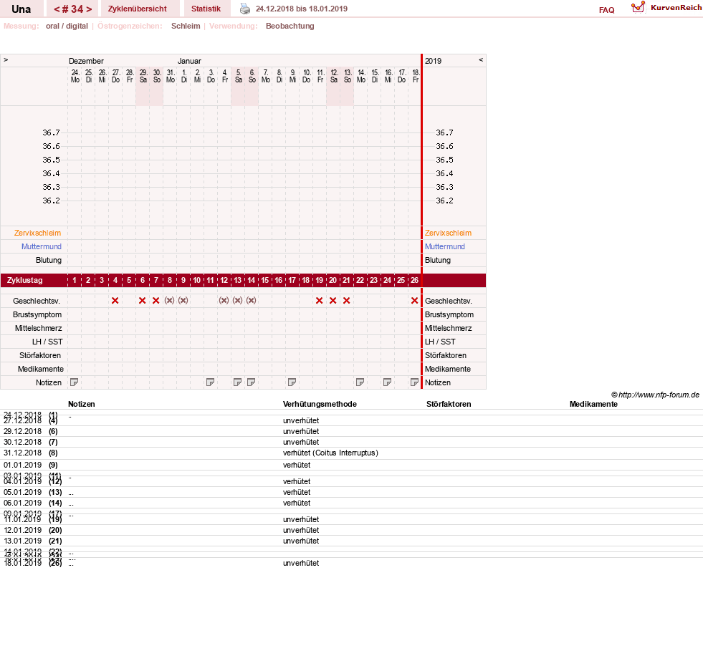Open note icon on cycle day 26

click(x=414, y=382)
